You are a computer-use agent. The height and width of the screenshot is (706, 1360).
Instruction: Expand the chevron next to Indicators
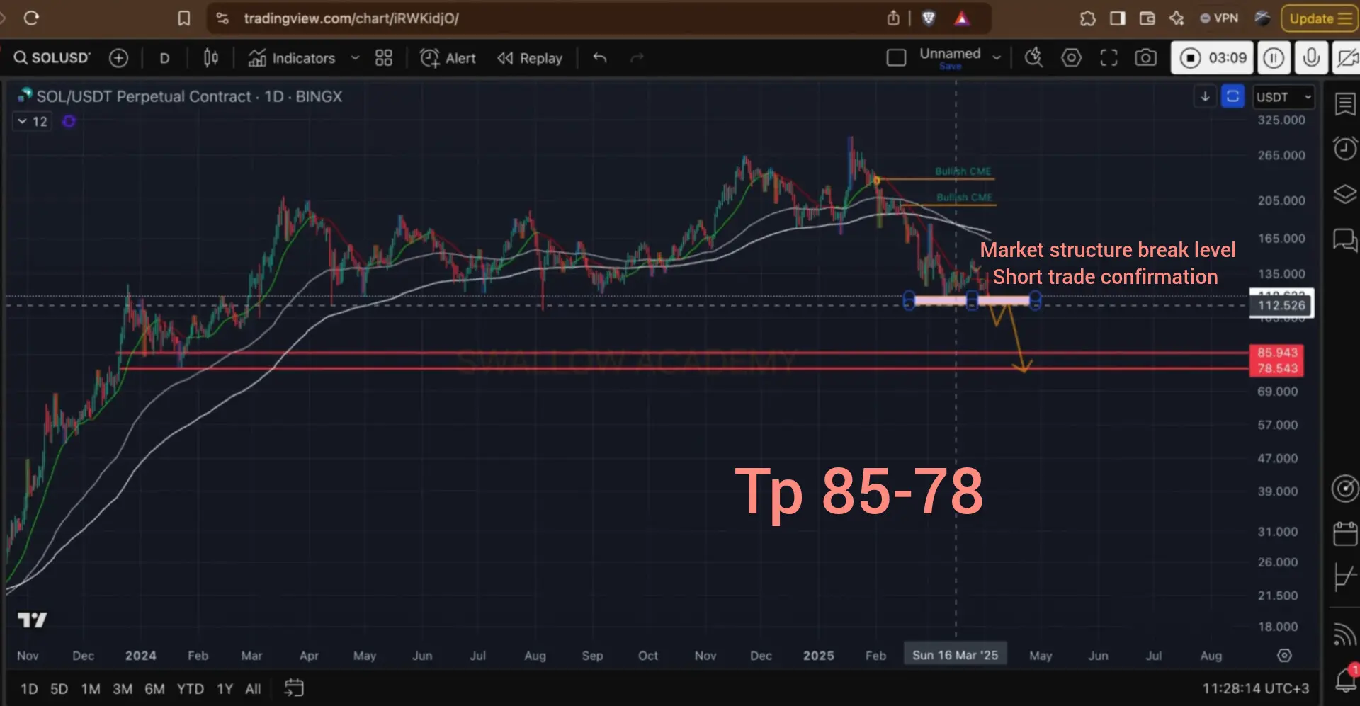click(355, 58)
